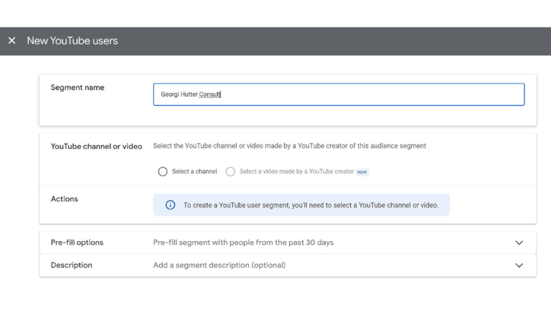The width and height of the screenshot is (551, 309).
Task: Click the Pre-fill options label
Action: pos(77,242)
